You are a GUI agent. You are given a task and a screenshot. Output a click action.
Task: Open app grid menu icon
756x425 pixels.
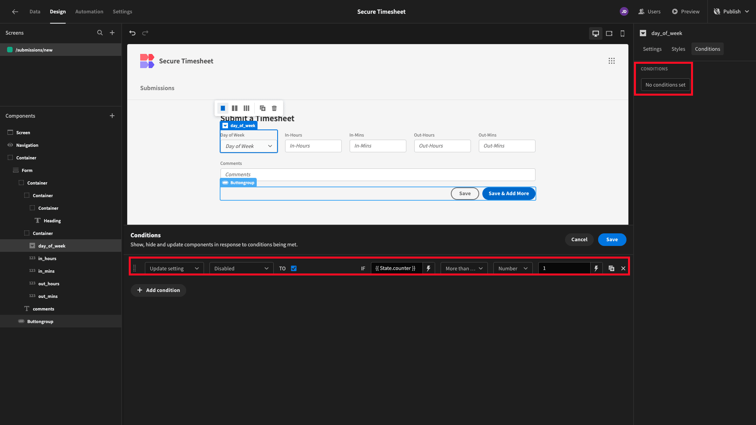coord(611,61)
